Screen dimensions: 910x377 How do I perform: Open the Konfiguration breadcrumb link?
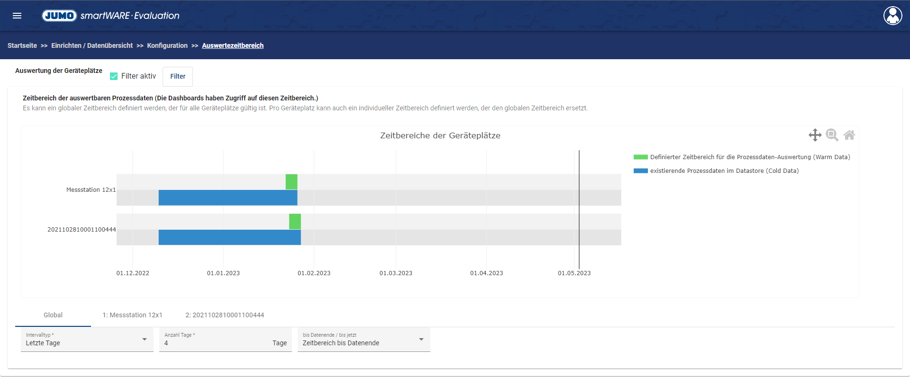167,45
